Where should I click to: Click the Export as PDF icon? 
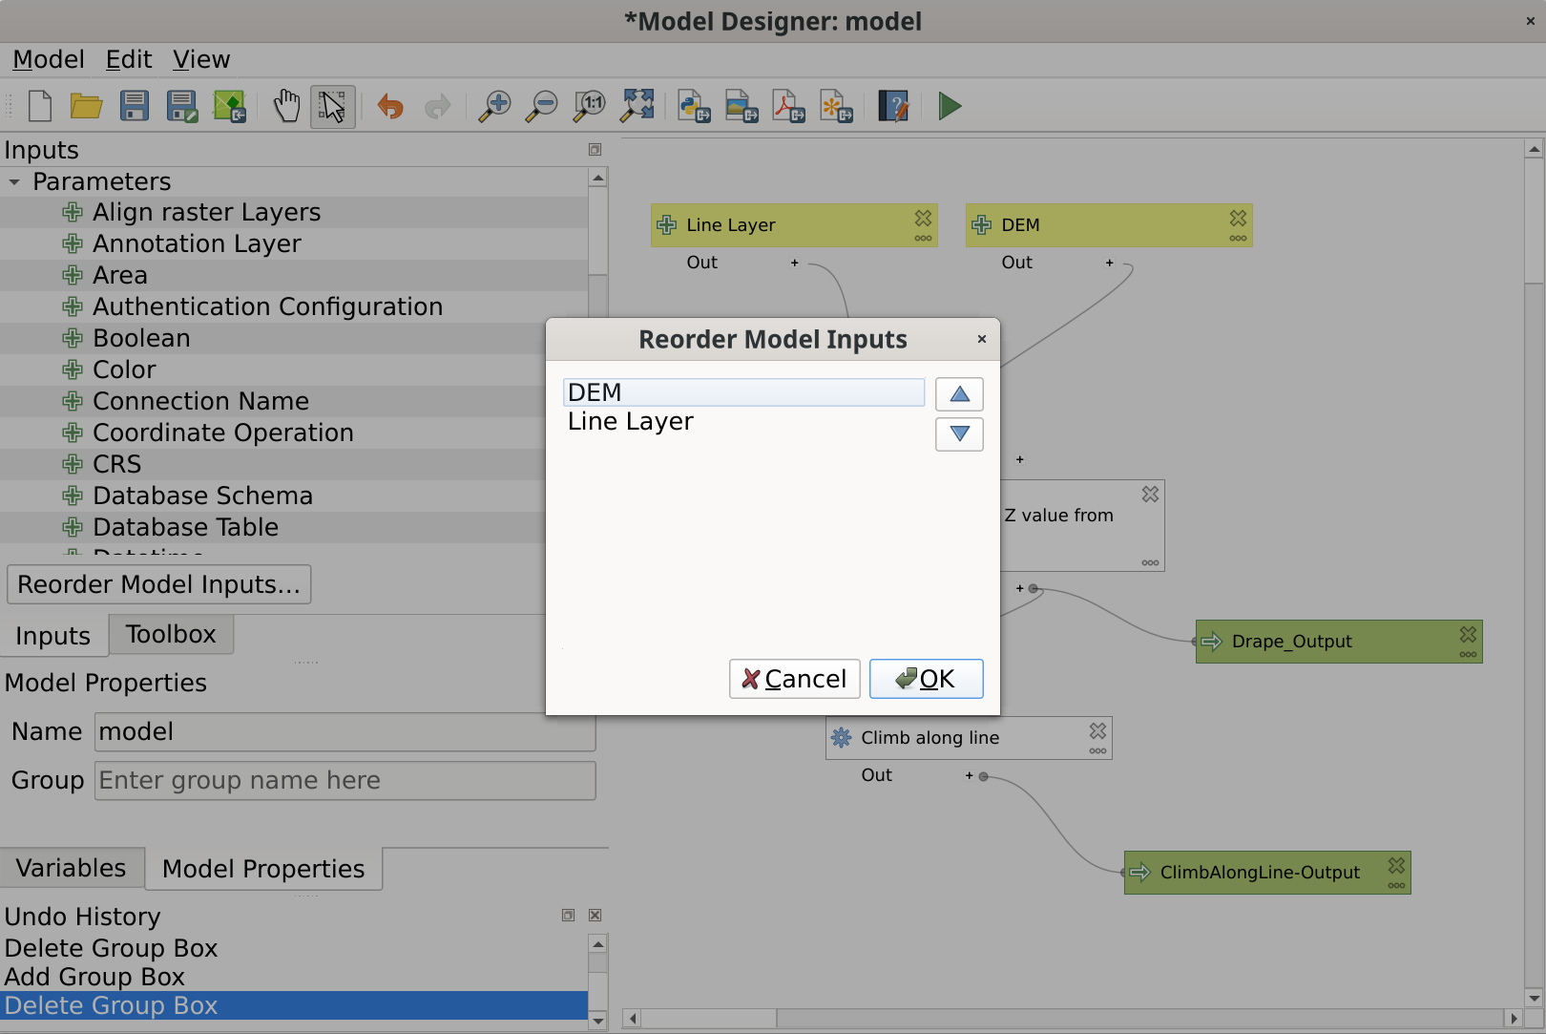click(x=789, y=106)
